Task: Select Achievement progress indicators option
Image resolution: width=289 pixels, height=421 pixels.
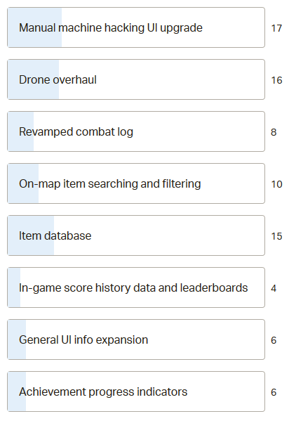Action: click(x=136, y=391)
